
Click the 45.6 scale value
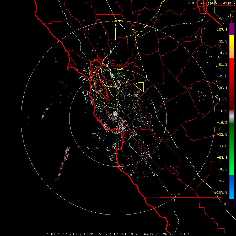tap(223, 76)
